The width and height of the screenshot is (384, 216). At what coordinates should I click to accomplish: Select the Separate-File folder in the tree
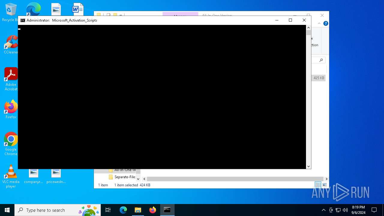tap(122, 177)
